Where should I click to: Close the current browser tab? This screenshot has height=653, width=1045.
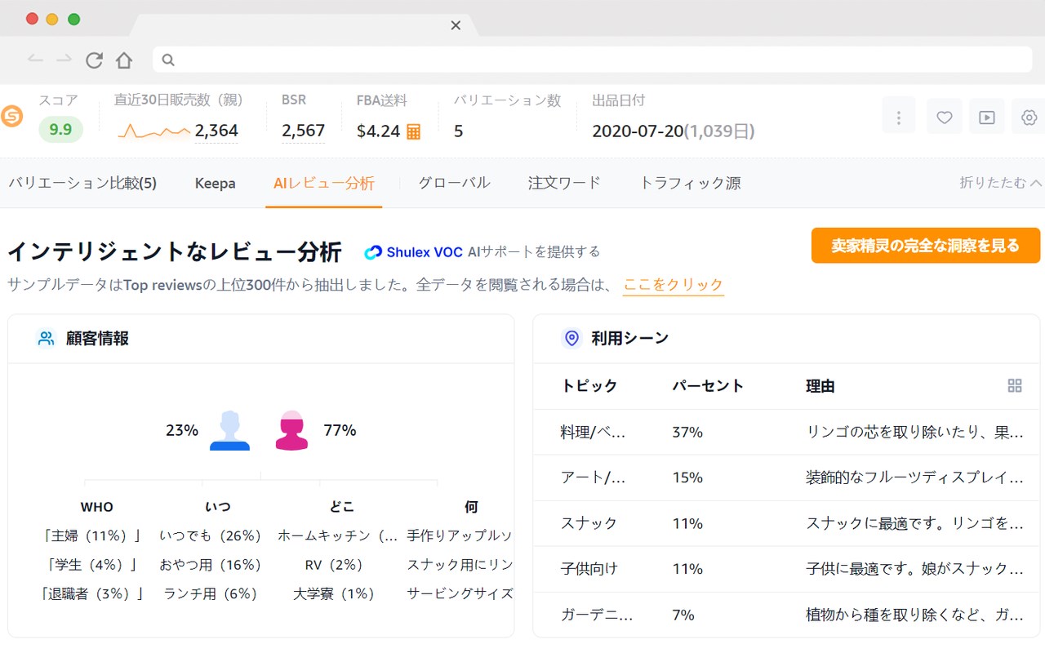pos(456,25)
